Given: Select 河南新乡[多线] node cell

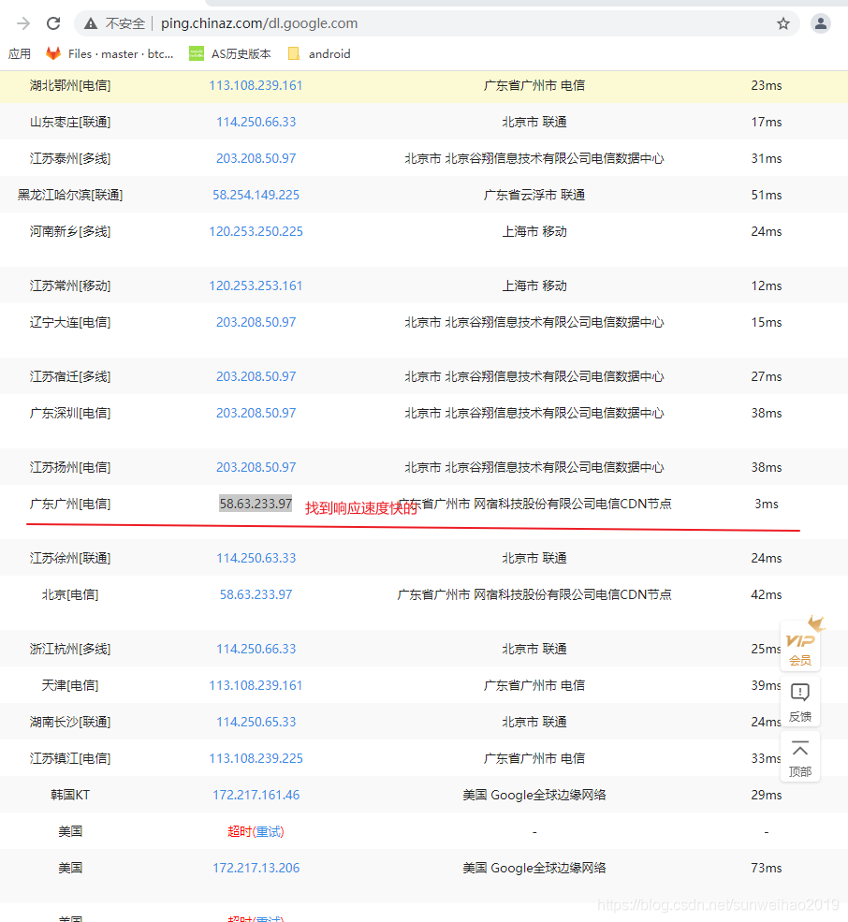Looking at the screenshot, I should click(x=70, y=232).
